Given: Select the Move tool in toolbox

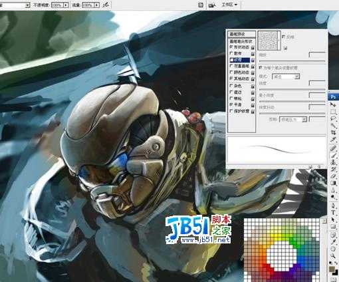Looking at the screenshot, I should click(334, 104).
